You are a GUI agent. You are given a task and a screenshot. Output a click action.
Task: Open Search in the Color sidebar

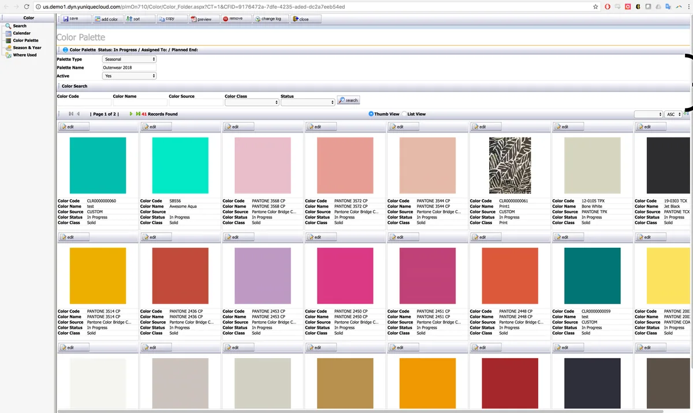click(x=20, y=26)
